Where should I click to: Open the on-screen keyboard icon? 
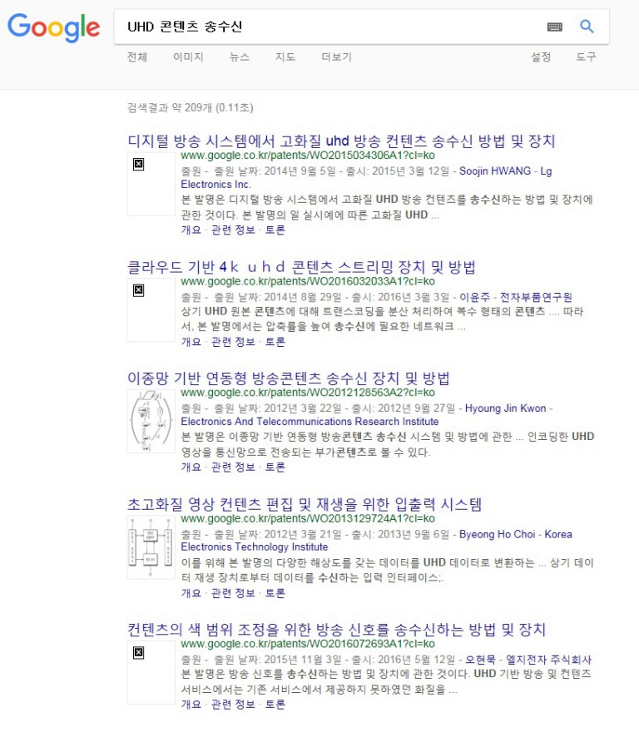pyautogui.click(x=554, y=27)
